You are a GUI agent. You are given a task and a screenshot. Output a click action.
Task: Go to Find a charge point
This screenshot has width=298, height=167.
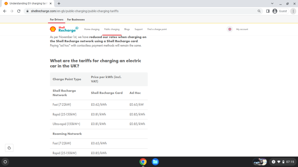[x=157, y=29]
